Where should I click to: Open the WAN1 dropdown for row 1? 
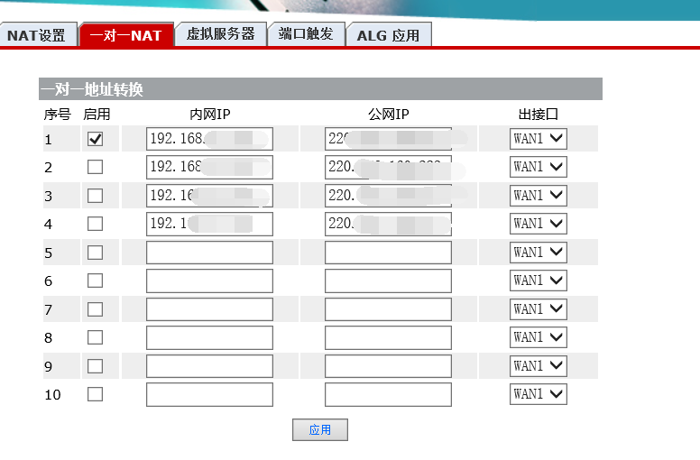539,139
